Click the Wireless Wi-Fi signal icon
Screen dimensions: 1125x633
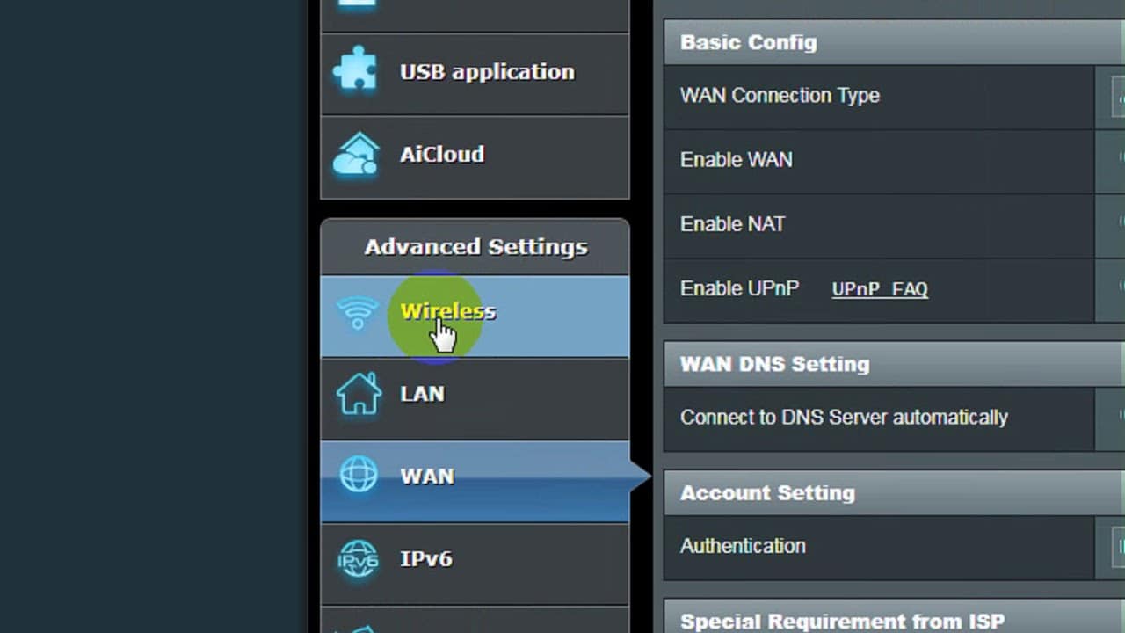pyautogui.click(x=358, y=312)
